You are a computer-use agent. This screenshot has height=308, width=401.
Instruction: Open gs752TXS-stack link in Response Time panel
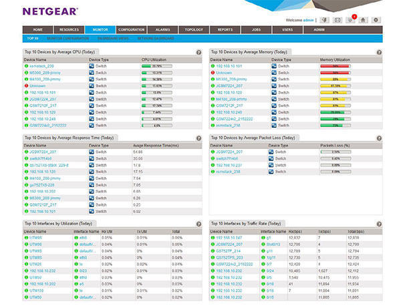pos(49,165)
